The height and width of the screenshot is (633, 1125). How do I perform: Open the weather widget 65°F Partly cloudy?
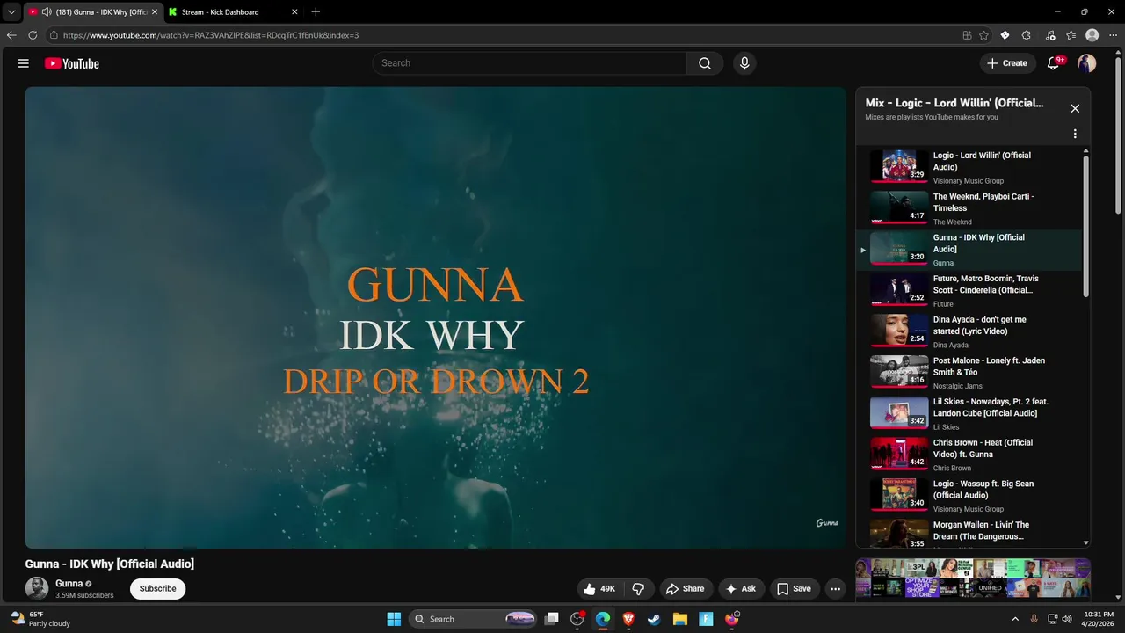(x=40, y=619)
